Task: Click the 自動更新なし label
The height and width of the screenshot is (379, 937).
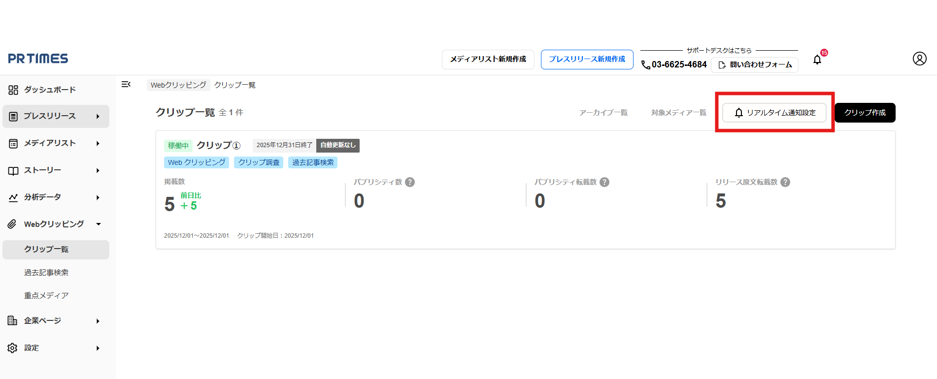Action: click(x=338, y=145)
